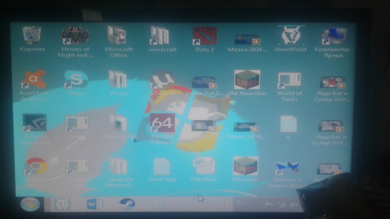Open the Microsoft Office folder
Screen dimensions: 390x219
point(118,36)
